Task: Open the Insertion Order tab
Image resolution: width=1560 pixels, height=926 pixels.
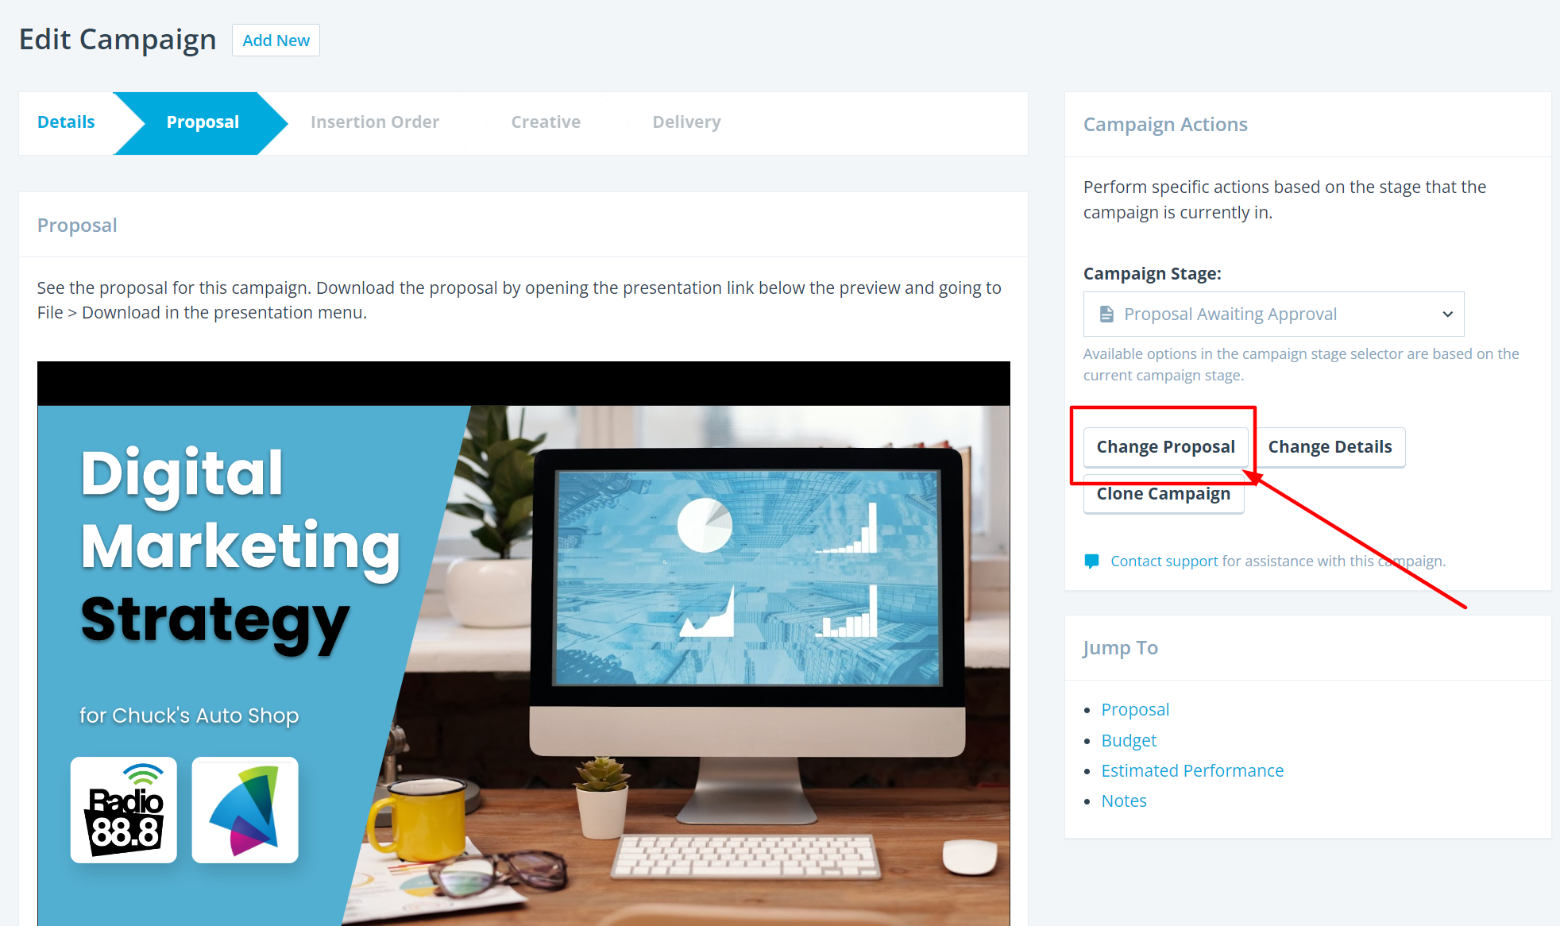Action: tap(375, 122)
